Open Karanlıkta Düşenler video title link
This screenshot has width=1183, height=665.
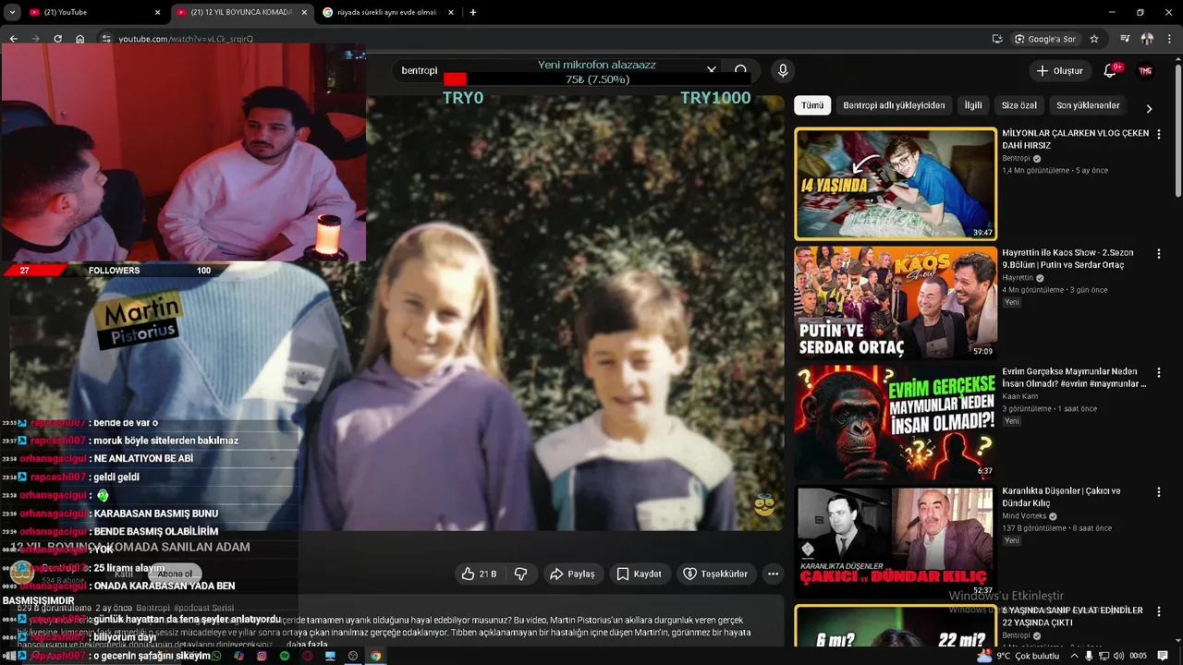[x=1061, y=497]
